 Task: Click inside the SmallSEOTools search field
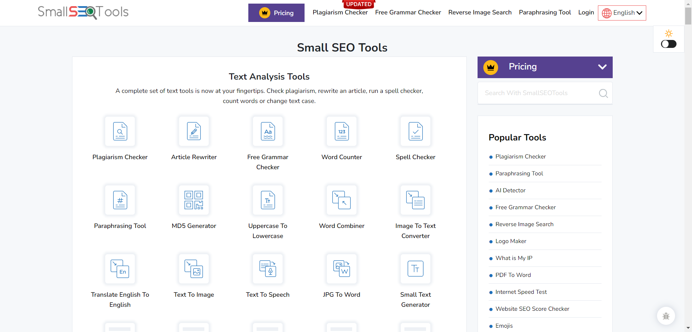[533, 93]
